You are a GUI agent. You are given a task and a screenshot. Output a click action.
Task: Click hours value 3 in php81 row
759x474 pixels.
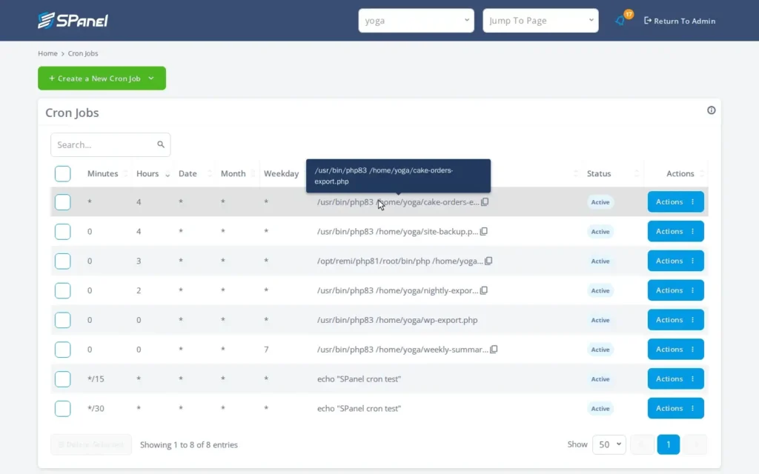[x=139, y=261]
